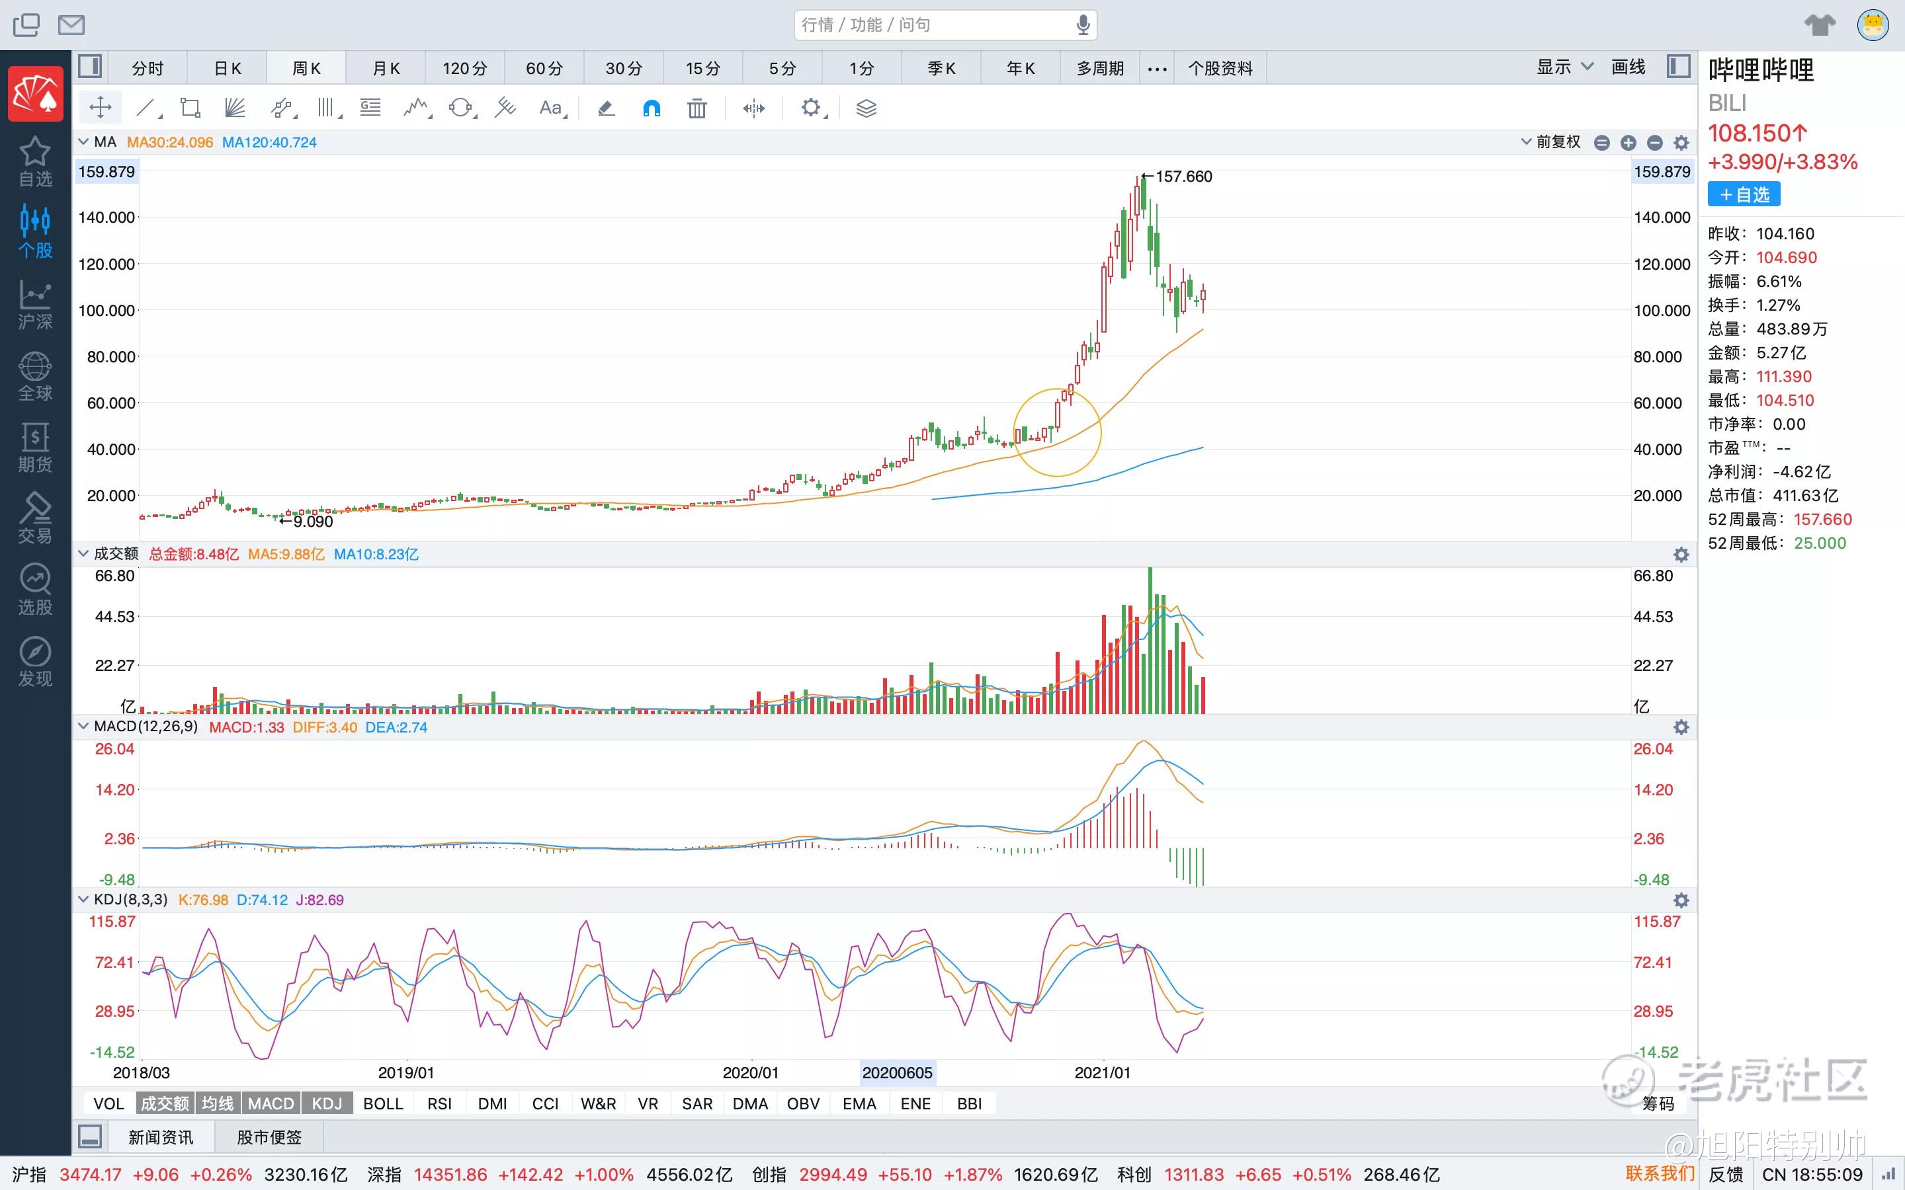Open MACD panel settings gear
Viewport: 1905px width, 1190px height.
(1681, 727)
